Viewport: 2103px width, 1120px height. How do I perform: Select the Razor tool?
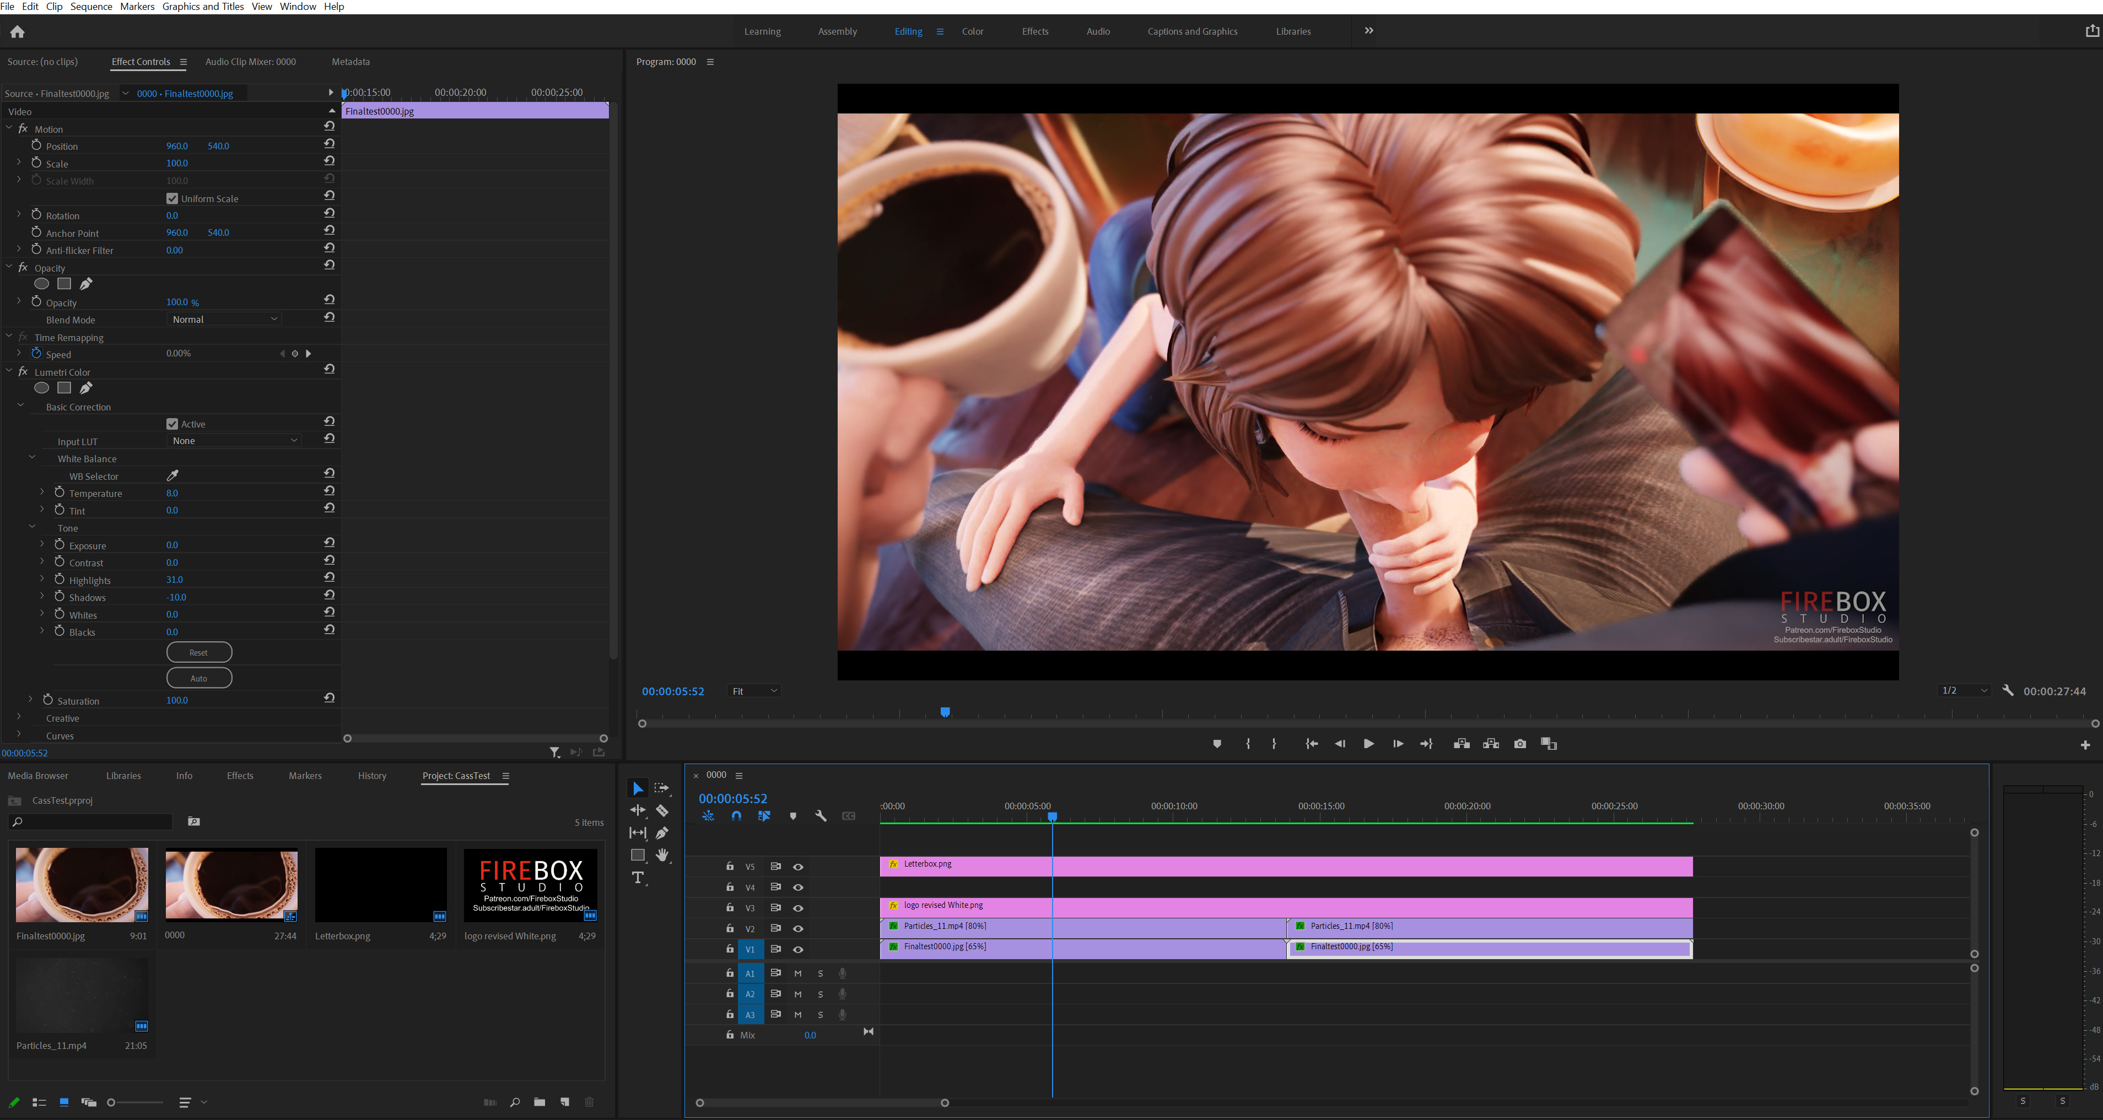click(x=662, y=810)
